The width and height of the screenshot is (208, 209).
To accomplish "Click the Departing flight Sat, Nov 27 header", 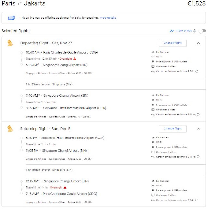I will 46,43.
